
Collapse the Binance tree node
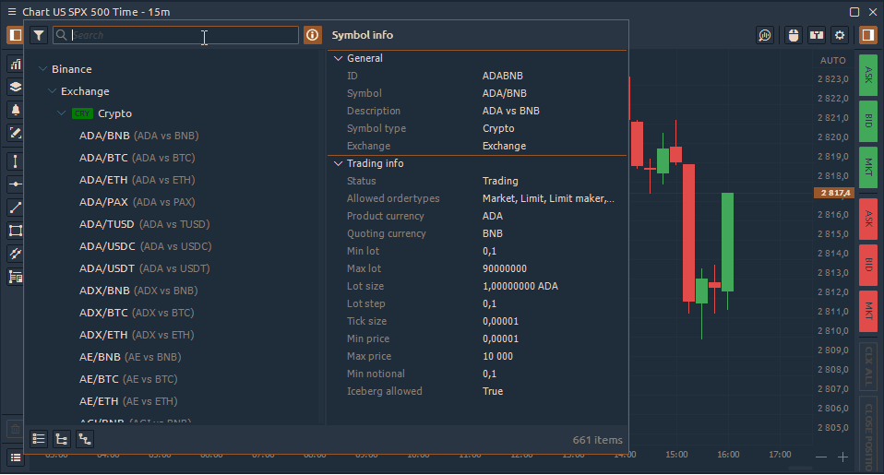coord(42,69)
